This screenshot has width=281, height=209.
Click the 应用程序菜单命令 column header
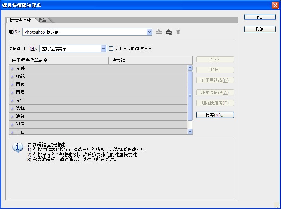59,60
